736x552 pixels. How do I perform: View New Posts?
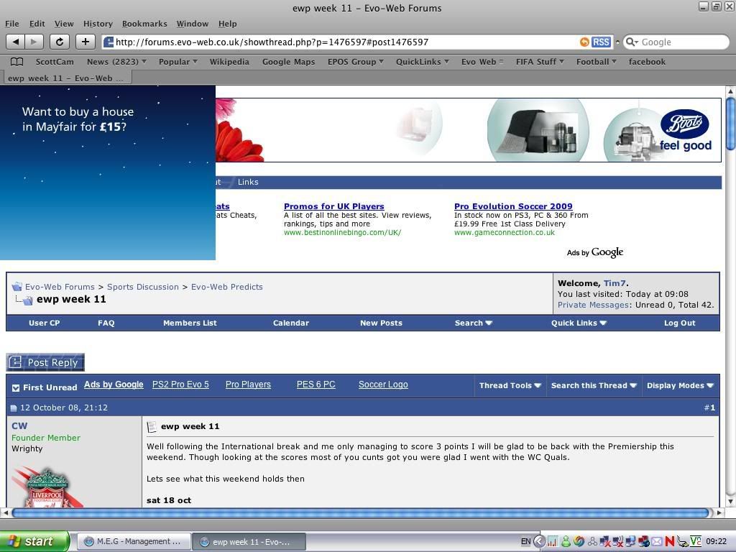tap(381, 323)
